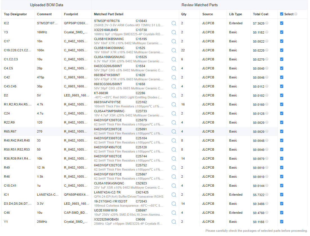Click the Footprint column header
This screenshot has width=310, height=236.
click(x=71, y=14)
